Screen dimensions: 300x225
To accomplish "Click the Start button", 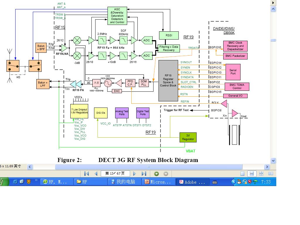I will point(4,182).
